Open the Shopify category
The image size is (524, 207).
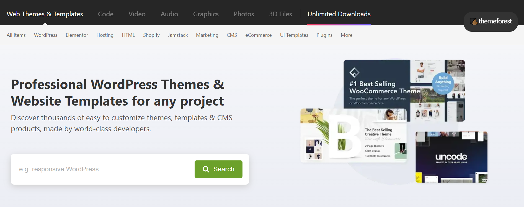click(x=151, y=35)
